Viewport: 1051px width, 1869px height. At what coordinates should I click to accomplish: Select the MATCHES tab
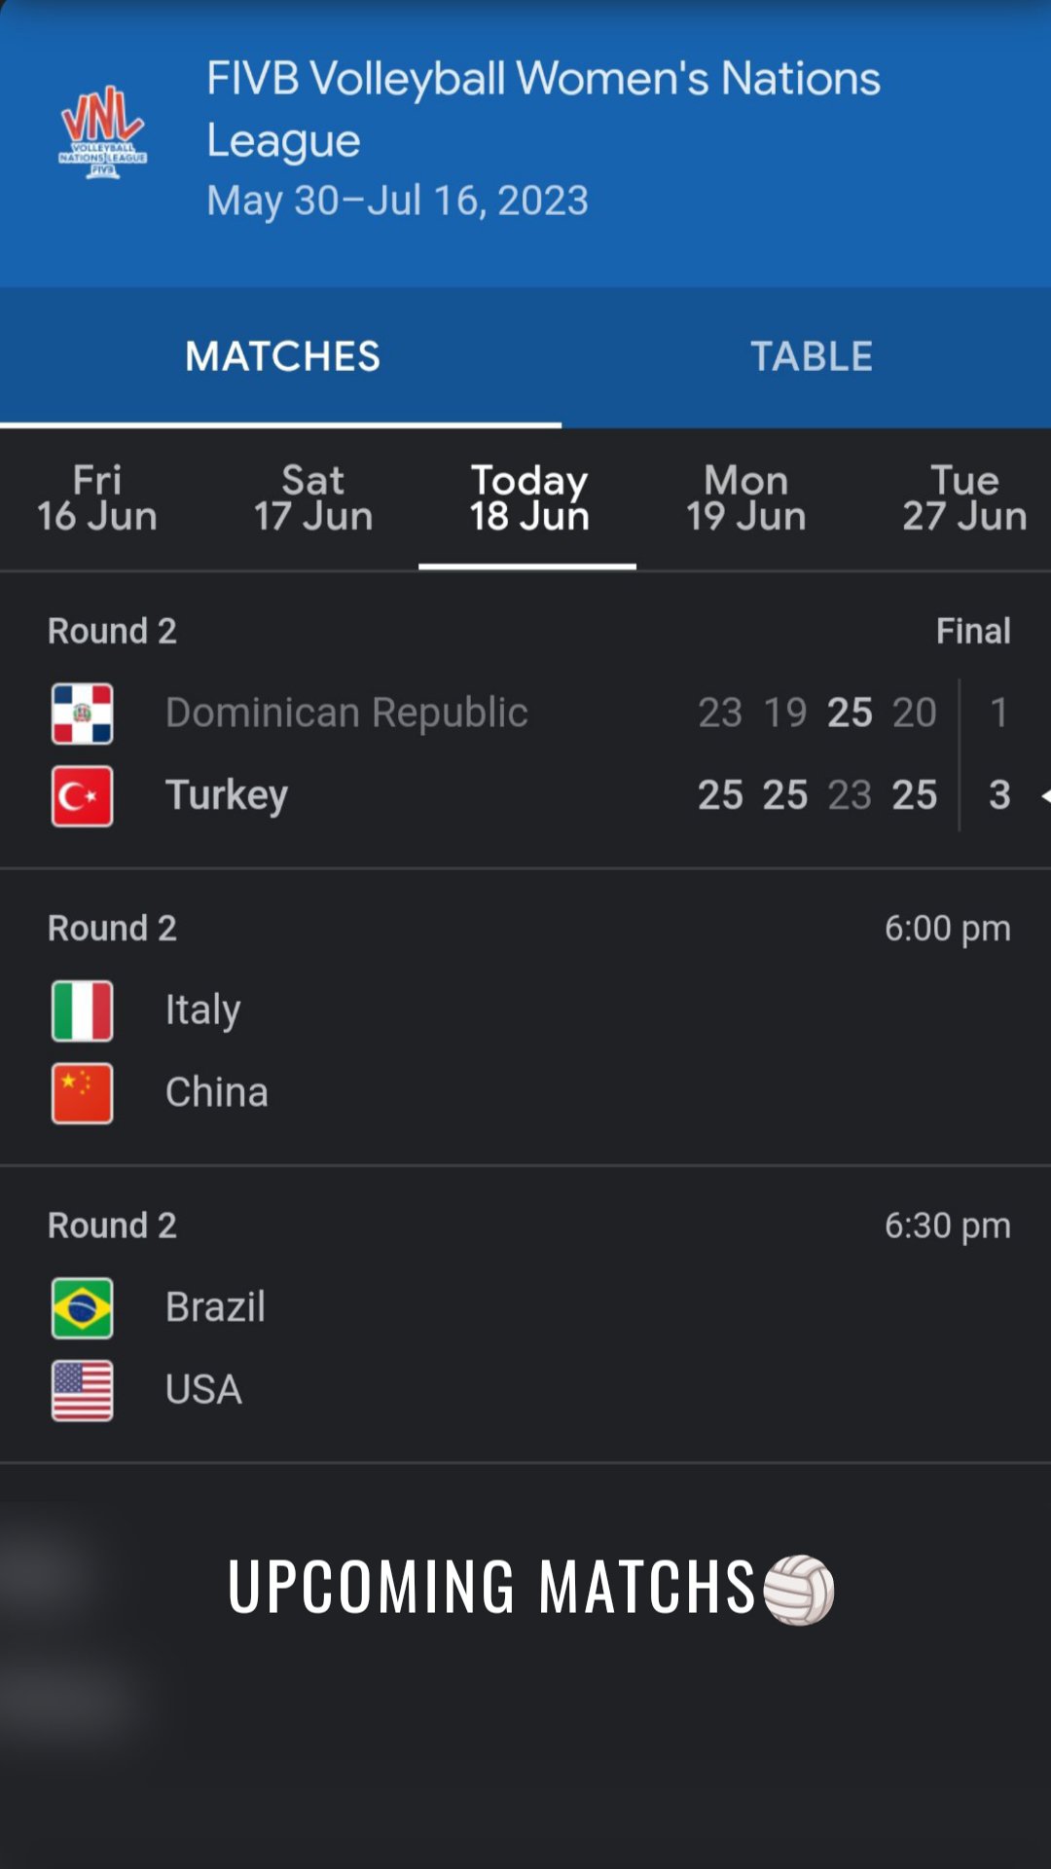click(x=282, y=356)
